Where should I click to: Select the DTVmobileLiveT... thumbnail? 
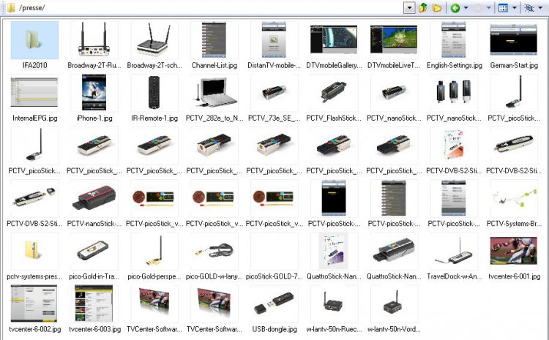(394, 39)
